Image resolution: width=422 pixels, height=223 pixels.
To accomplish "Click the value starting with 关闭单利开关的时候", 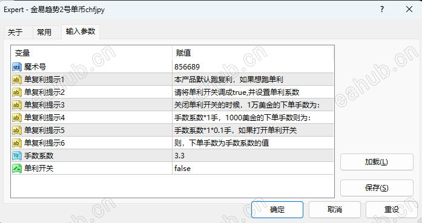I will pos(247,105).
